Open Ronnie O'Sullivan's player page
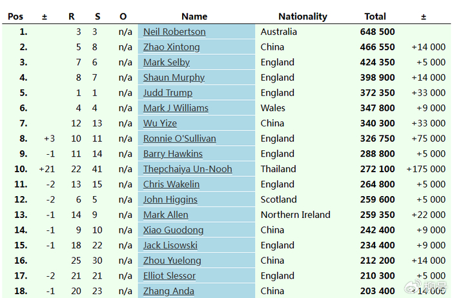 point(180,139)
